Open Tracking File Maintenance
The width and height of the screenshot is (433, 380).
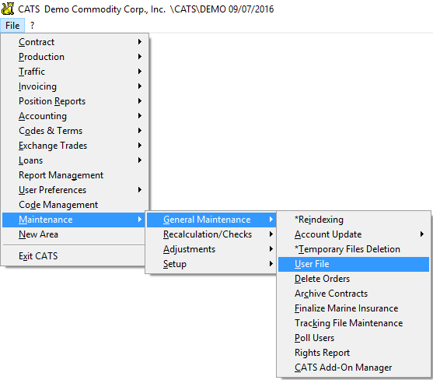point(354,323)
